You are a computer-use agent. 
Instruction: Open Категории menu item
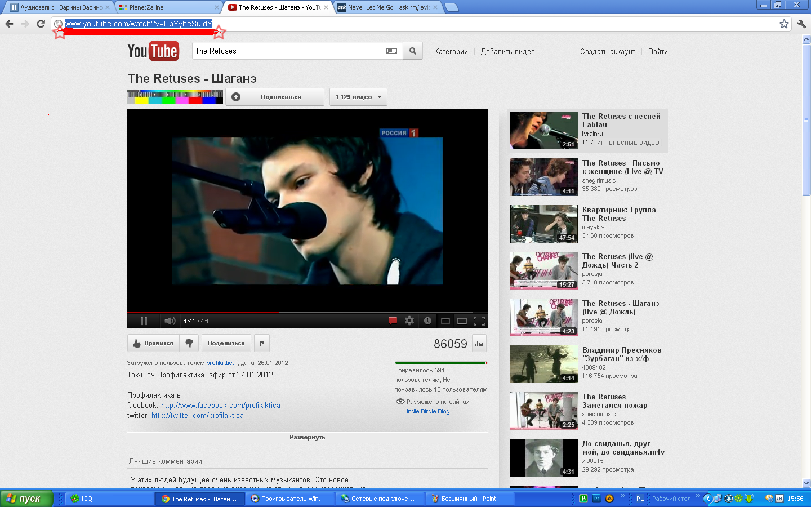tap(451, 51)
